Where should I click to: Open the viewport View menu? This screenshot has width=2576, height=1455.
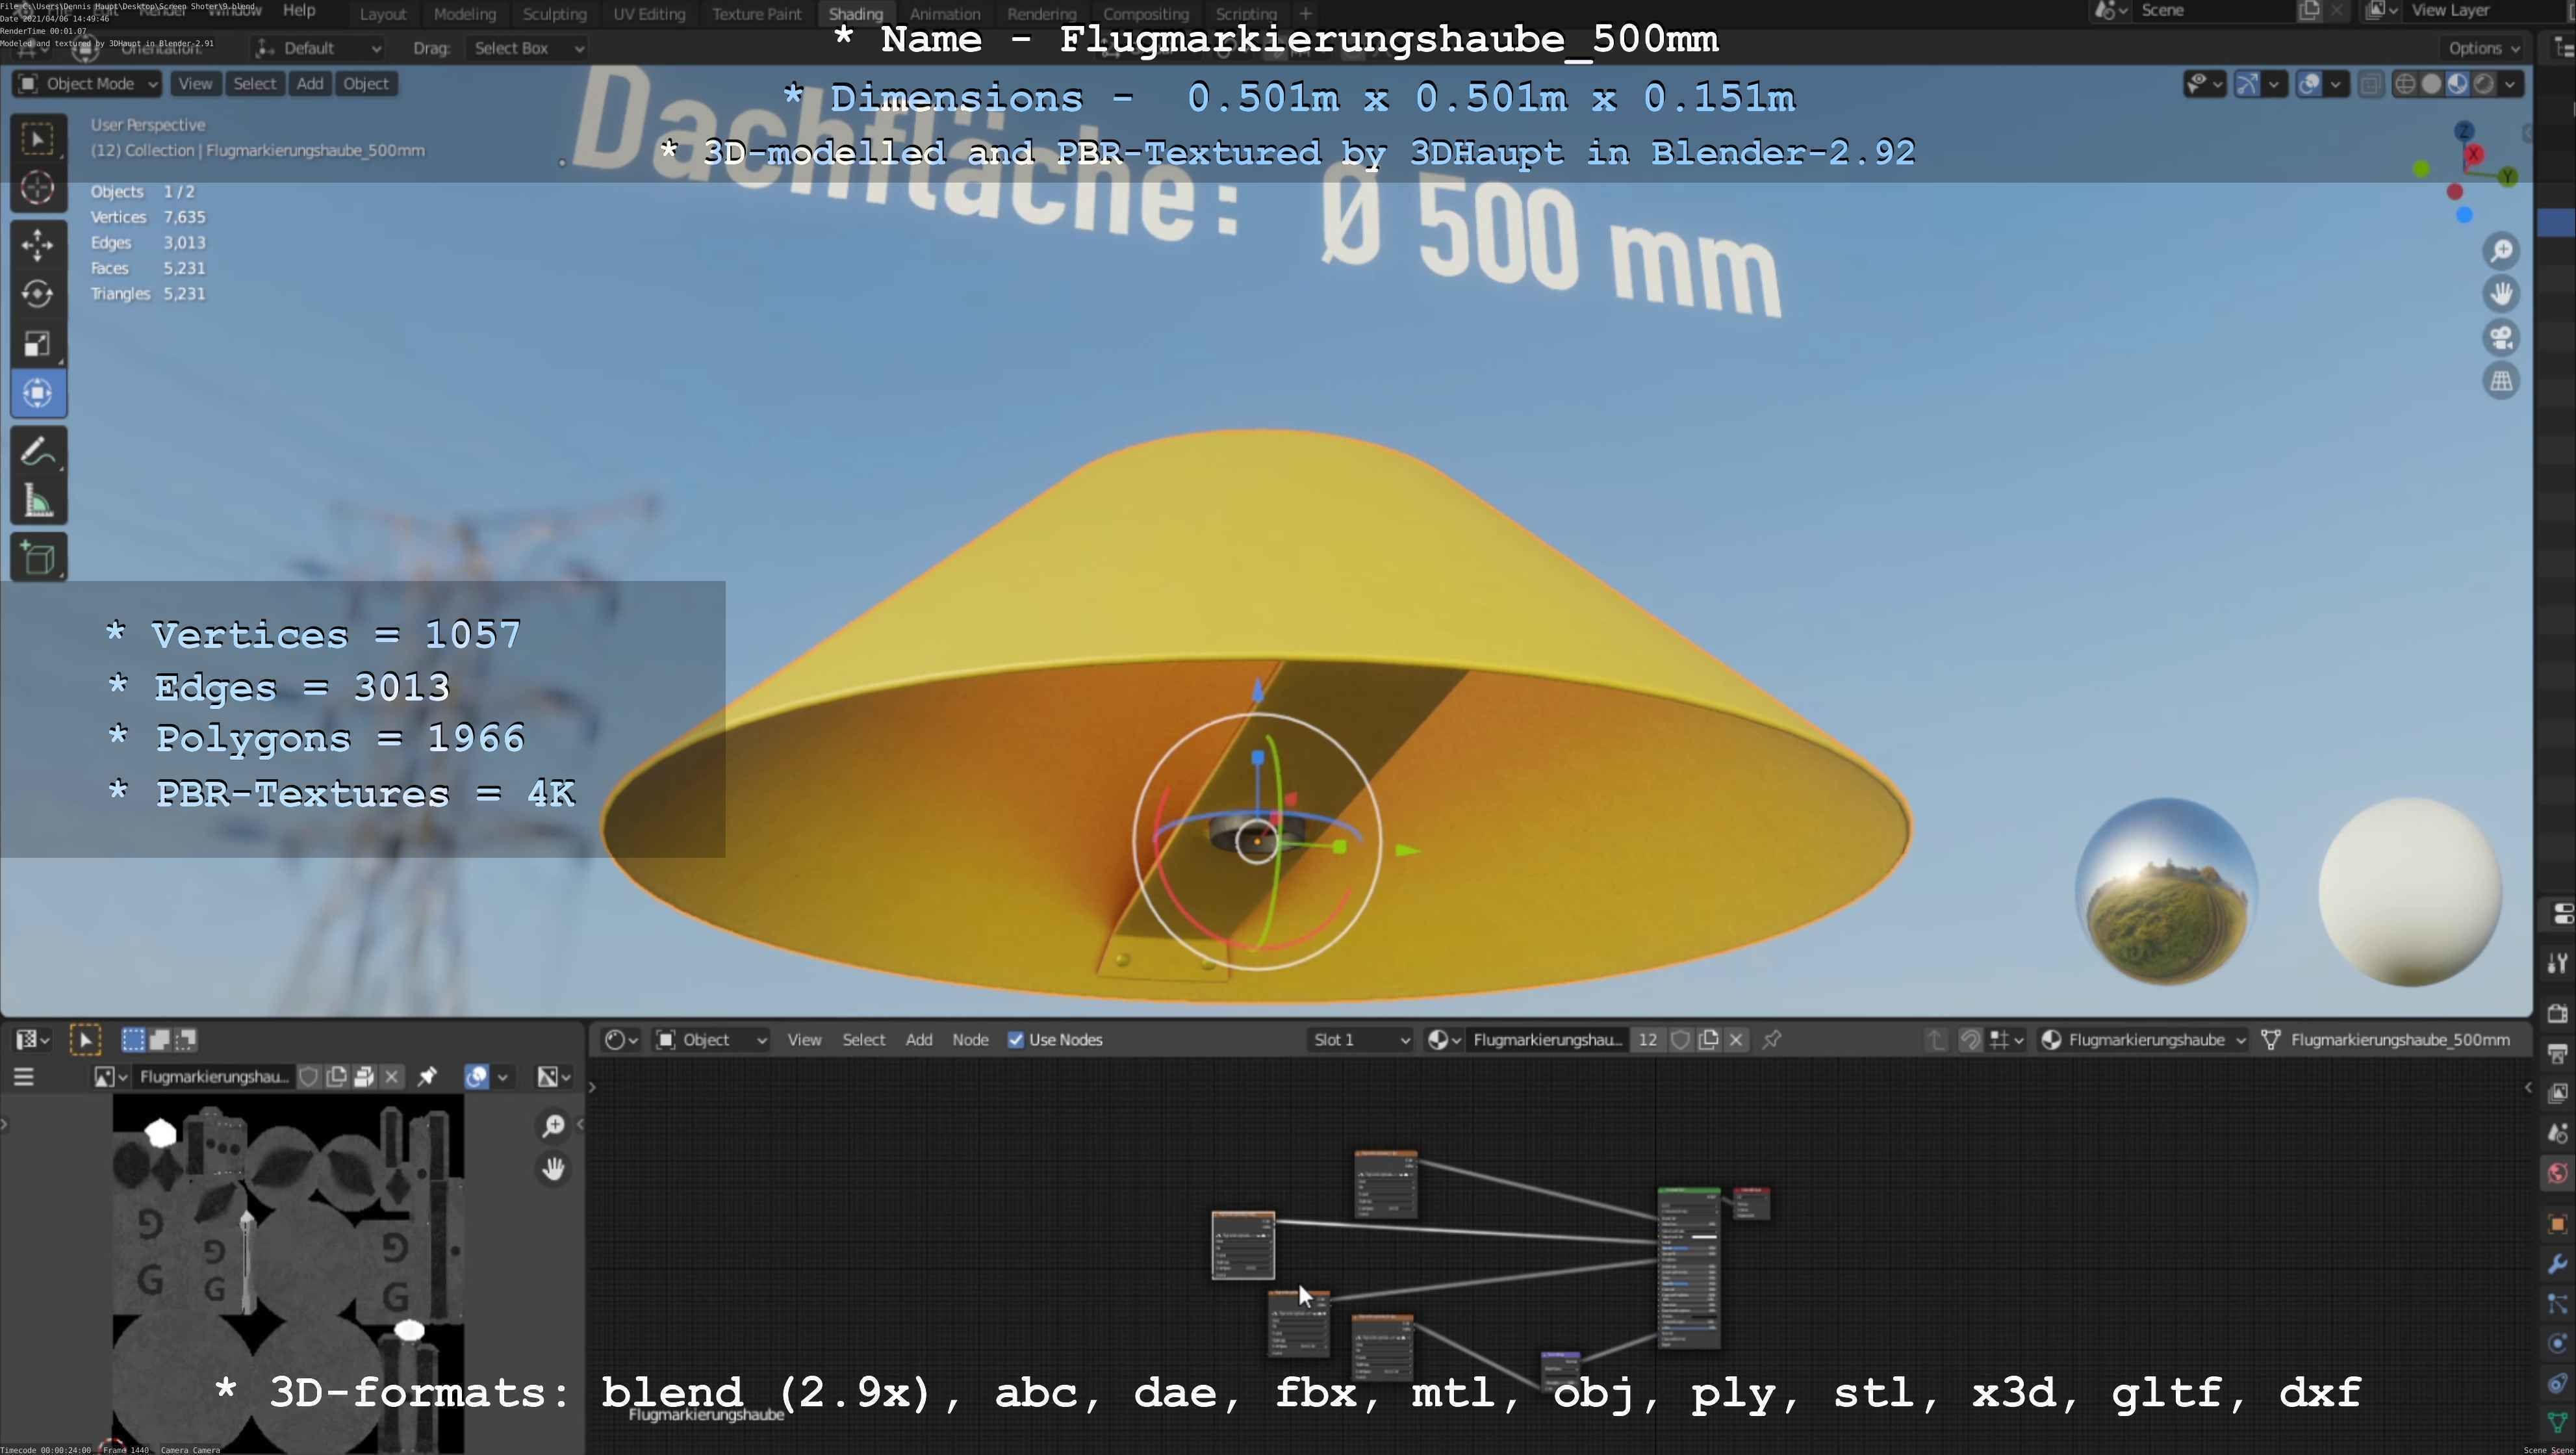(x=195, y=84)
